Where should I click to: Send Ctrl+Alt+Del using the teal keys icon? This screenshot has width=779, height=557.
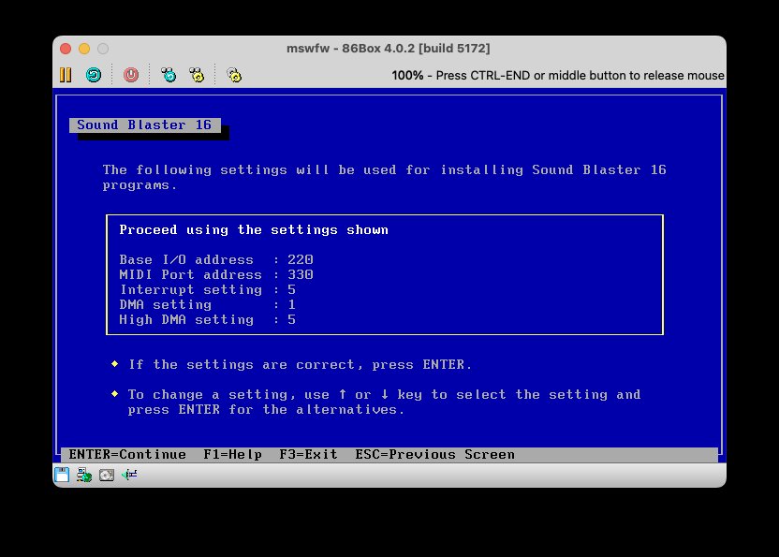coord(169,75)
